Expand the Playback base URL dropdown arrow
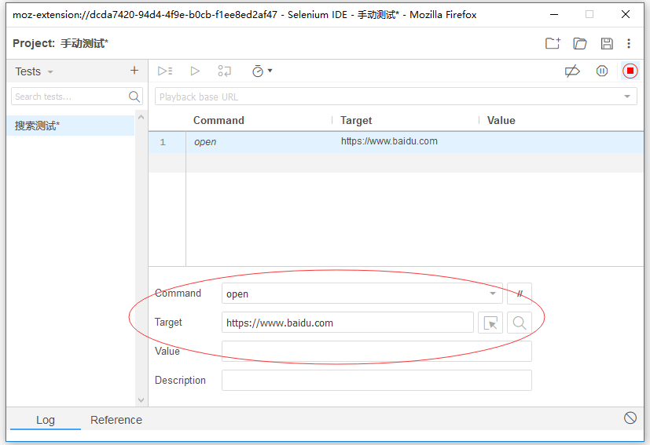Image resolution: width=650 pixels, height=445 pixels. click(x=627, y=97)
